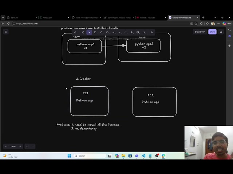Toggle the Excalidraw library sidebar
Viewport: 233px width, 174px height.
tap(221, 32)
